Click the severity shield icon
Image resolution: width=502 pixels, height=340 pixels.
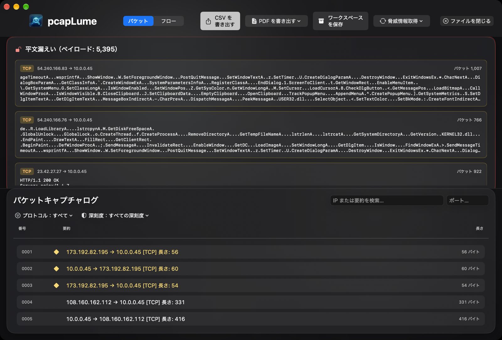pos(84,215)
